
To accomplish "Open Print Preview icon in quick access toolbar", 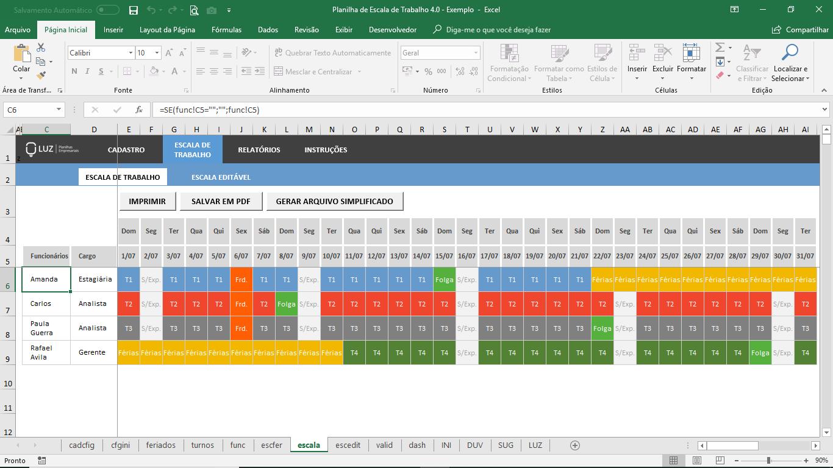I will tap(194, 10).
